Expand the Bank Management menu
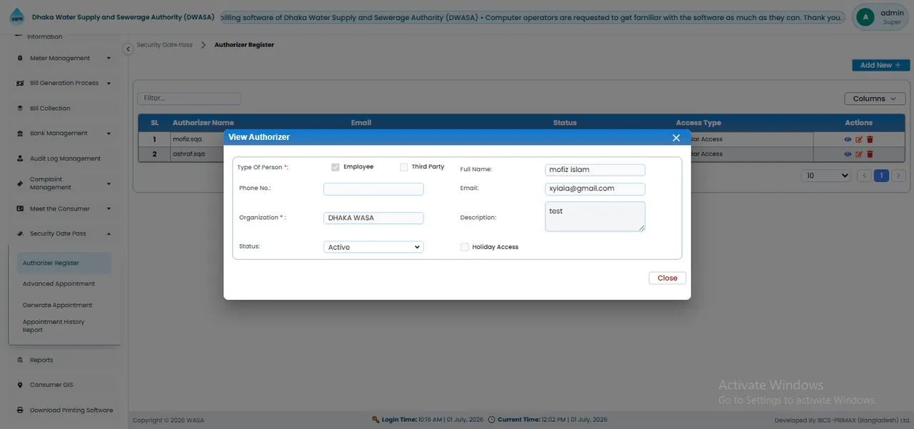The image size is (914, 429). tap(109, 133)
